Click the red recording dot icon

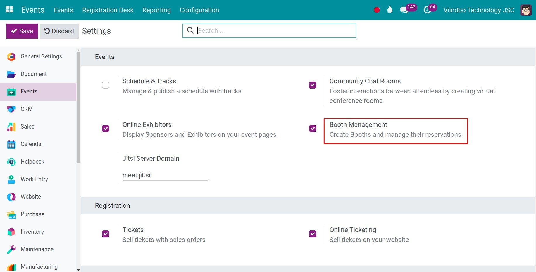[377, 10]
